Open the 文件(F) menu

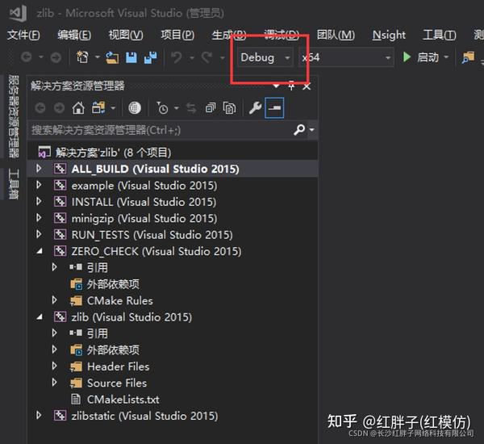23,35
